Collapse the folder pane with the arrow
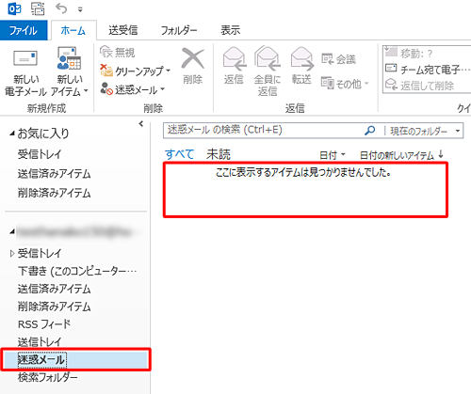Image resolution: width=471 pixels, height=394 pixels. click(141, 124)
